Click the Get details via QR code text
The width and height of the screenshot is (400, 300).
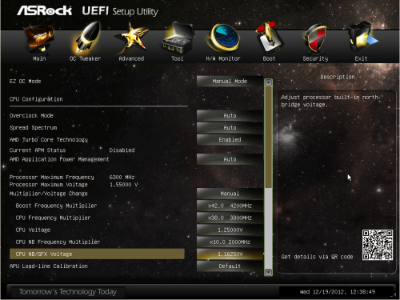tap(317, 257)
